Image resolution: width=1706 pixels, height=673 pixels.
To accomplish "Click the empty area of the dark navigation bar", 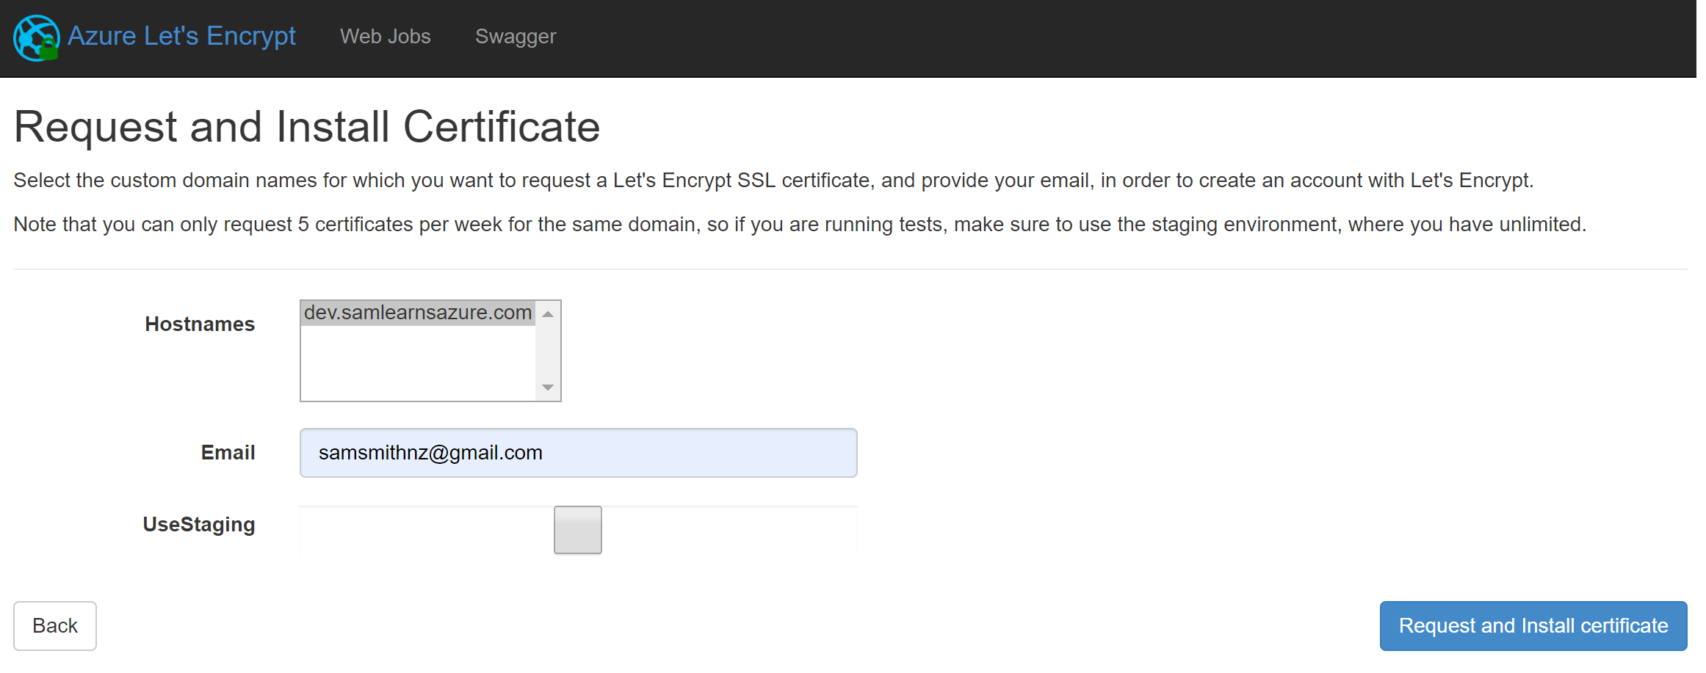I will [1102, 38].
